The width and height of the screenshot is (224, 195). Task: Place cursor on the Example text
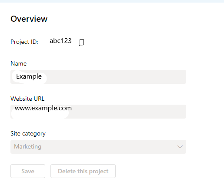[29, 76]
